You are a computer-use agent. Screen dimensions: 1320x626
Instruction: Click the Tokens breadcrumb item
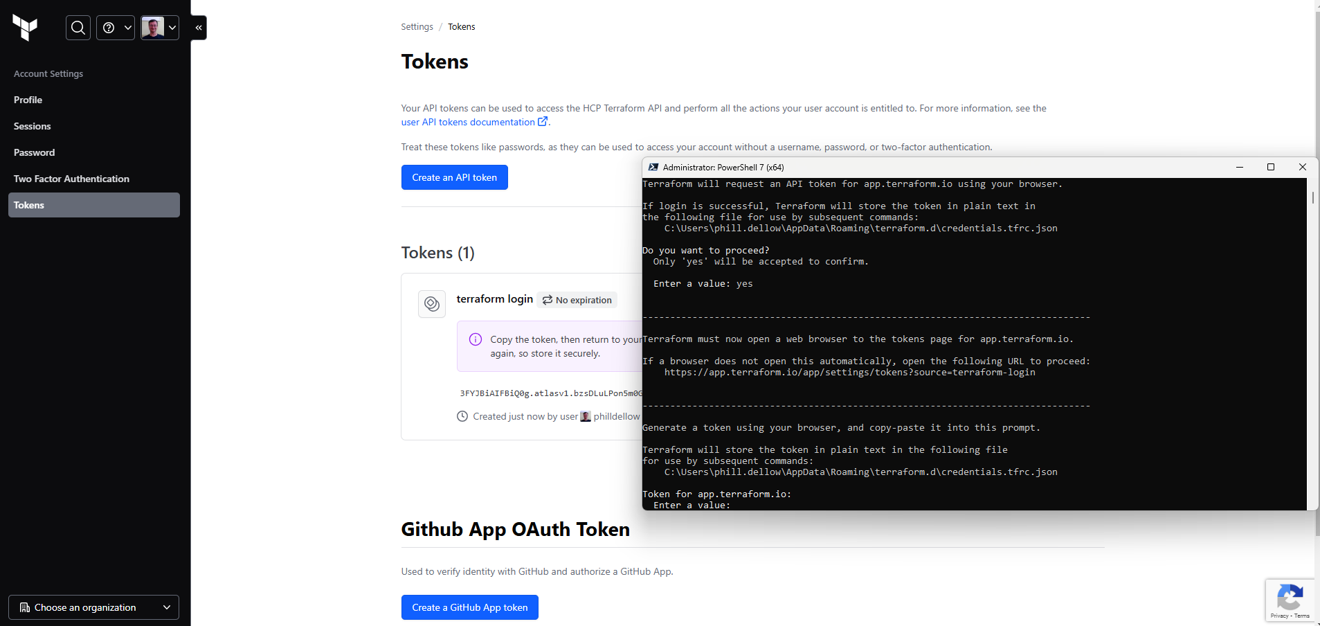[x=461, y=27]
